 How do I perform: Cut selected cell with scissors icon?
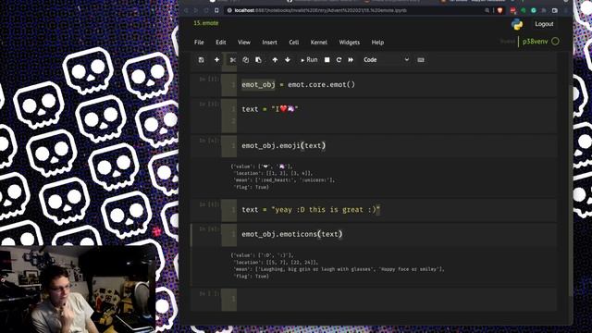coord(233,59)
